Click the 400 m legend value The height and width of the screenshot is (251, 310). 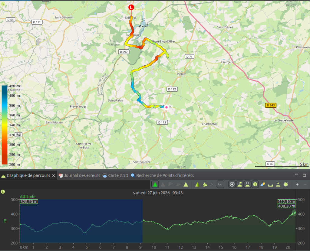pos(15,96)
